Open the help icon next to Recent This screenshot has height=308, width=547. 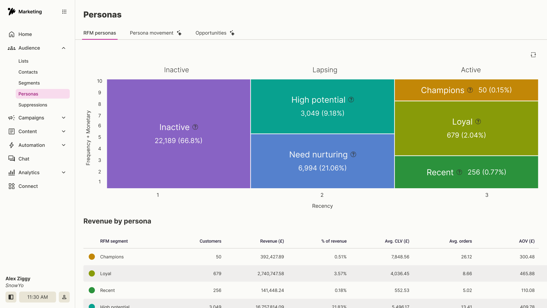point(459,172)
